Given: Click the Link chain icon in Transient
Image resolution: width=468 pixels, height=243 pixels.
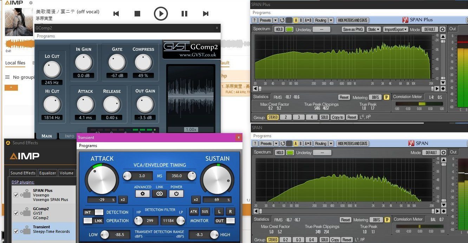Looking at the screenshot, I should pyautogui.click(x=160, y=193).
